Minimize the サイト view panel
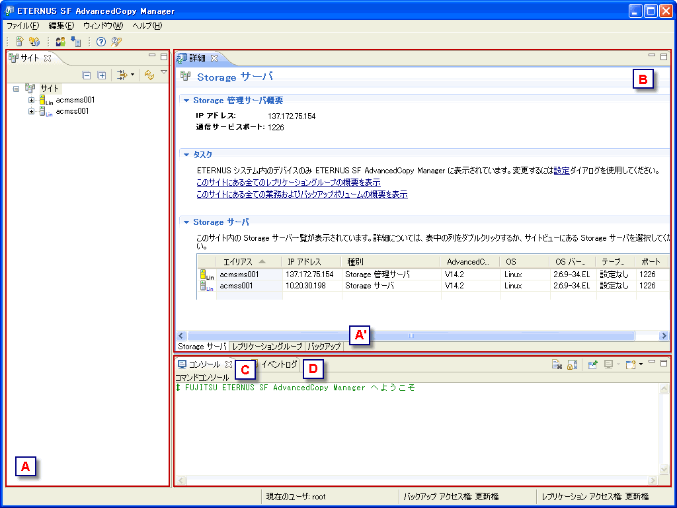Viewport: 677px width, 508px height. click(x=152, y=56)
